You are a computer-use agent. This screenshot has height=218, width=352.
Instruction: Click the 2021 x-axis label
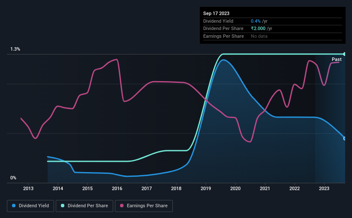[265, 188]
